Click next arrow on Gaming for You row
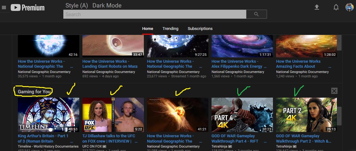 pos(339,116)
